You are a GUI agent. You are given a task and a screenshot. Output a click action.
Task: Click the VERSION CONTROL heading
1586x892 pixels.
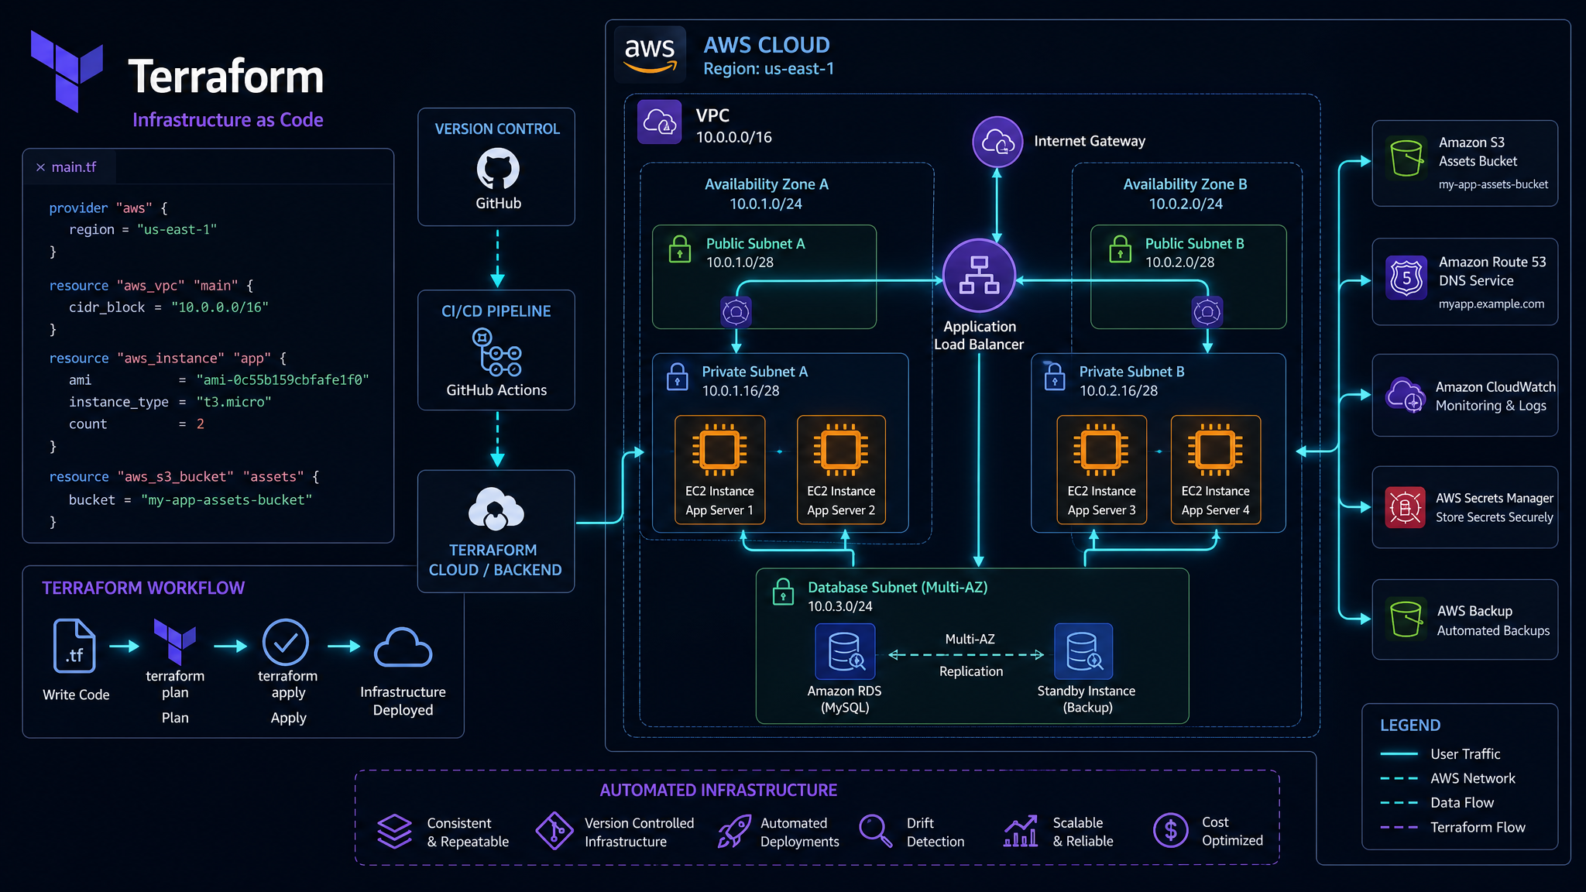[497, 129]
